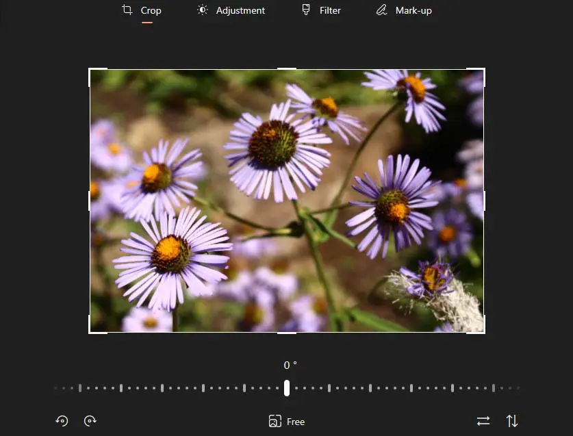The height and width of the screenshot is (436, 573).
Task: Switch to the Mark-up tab
Action: [404, 10]
